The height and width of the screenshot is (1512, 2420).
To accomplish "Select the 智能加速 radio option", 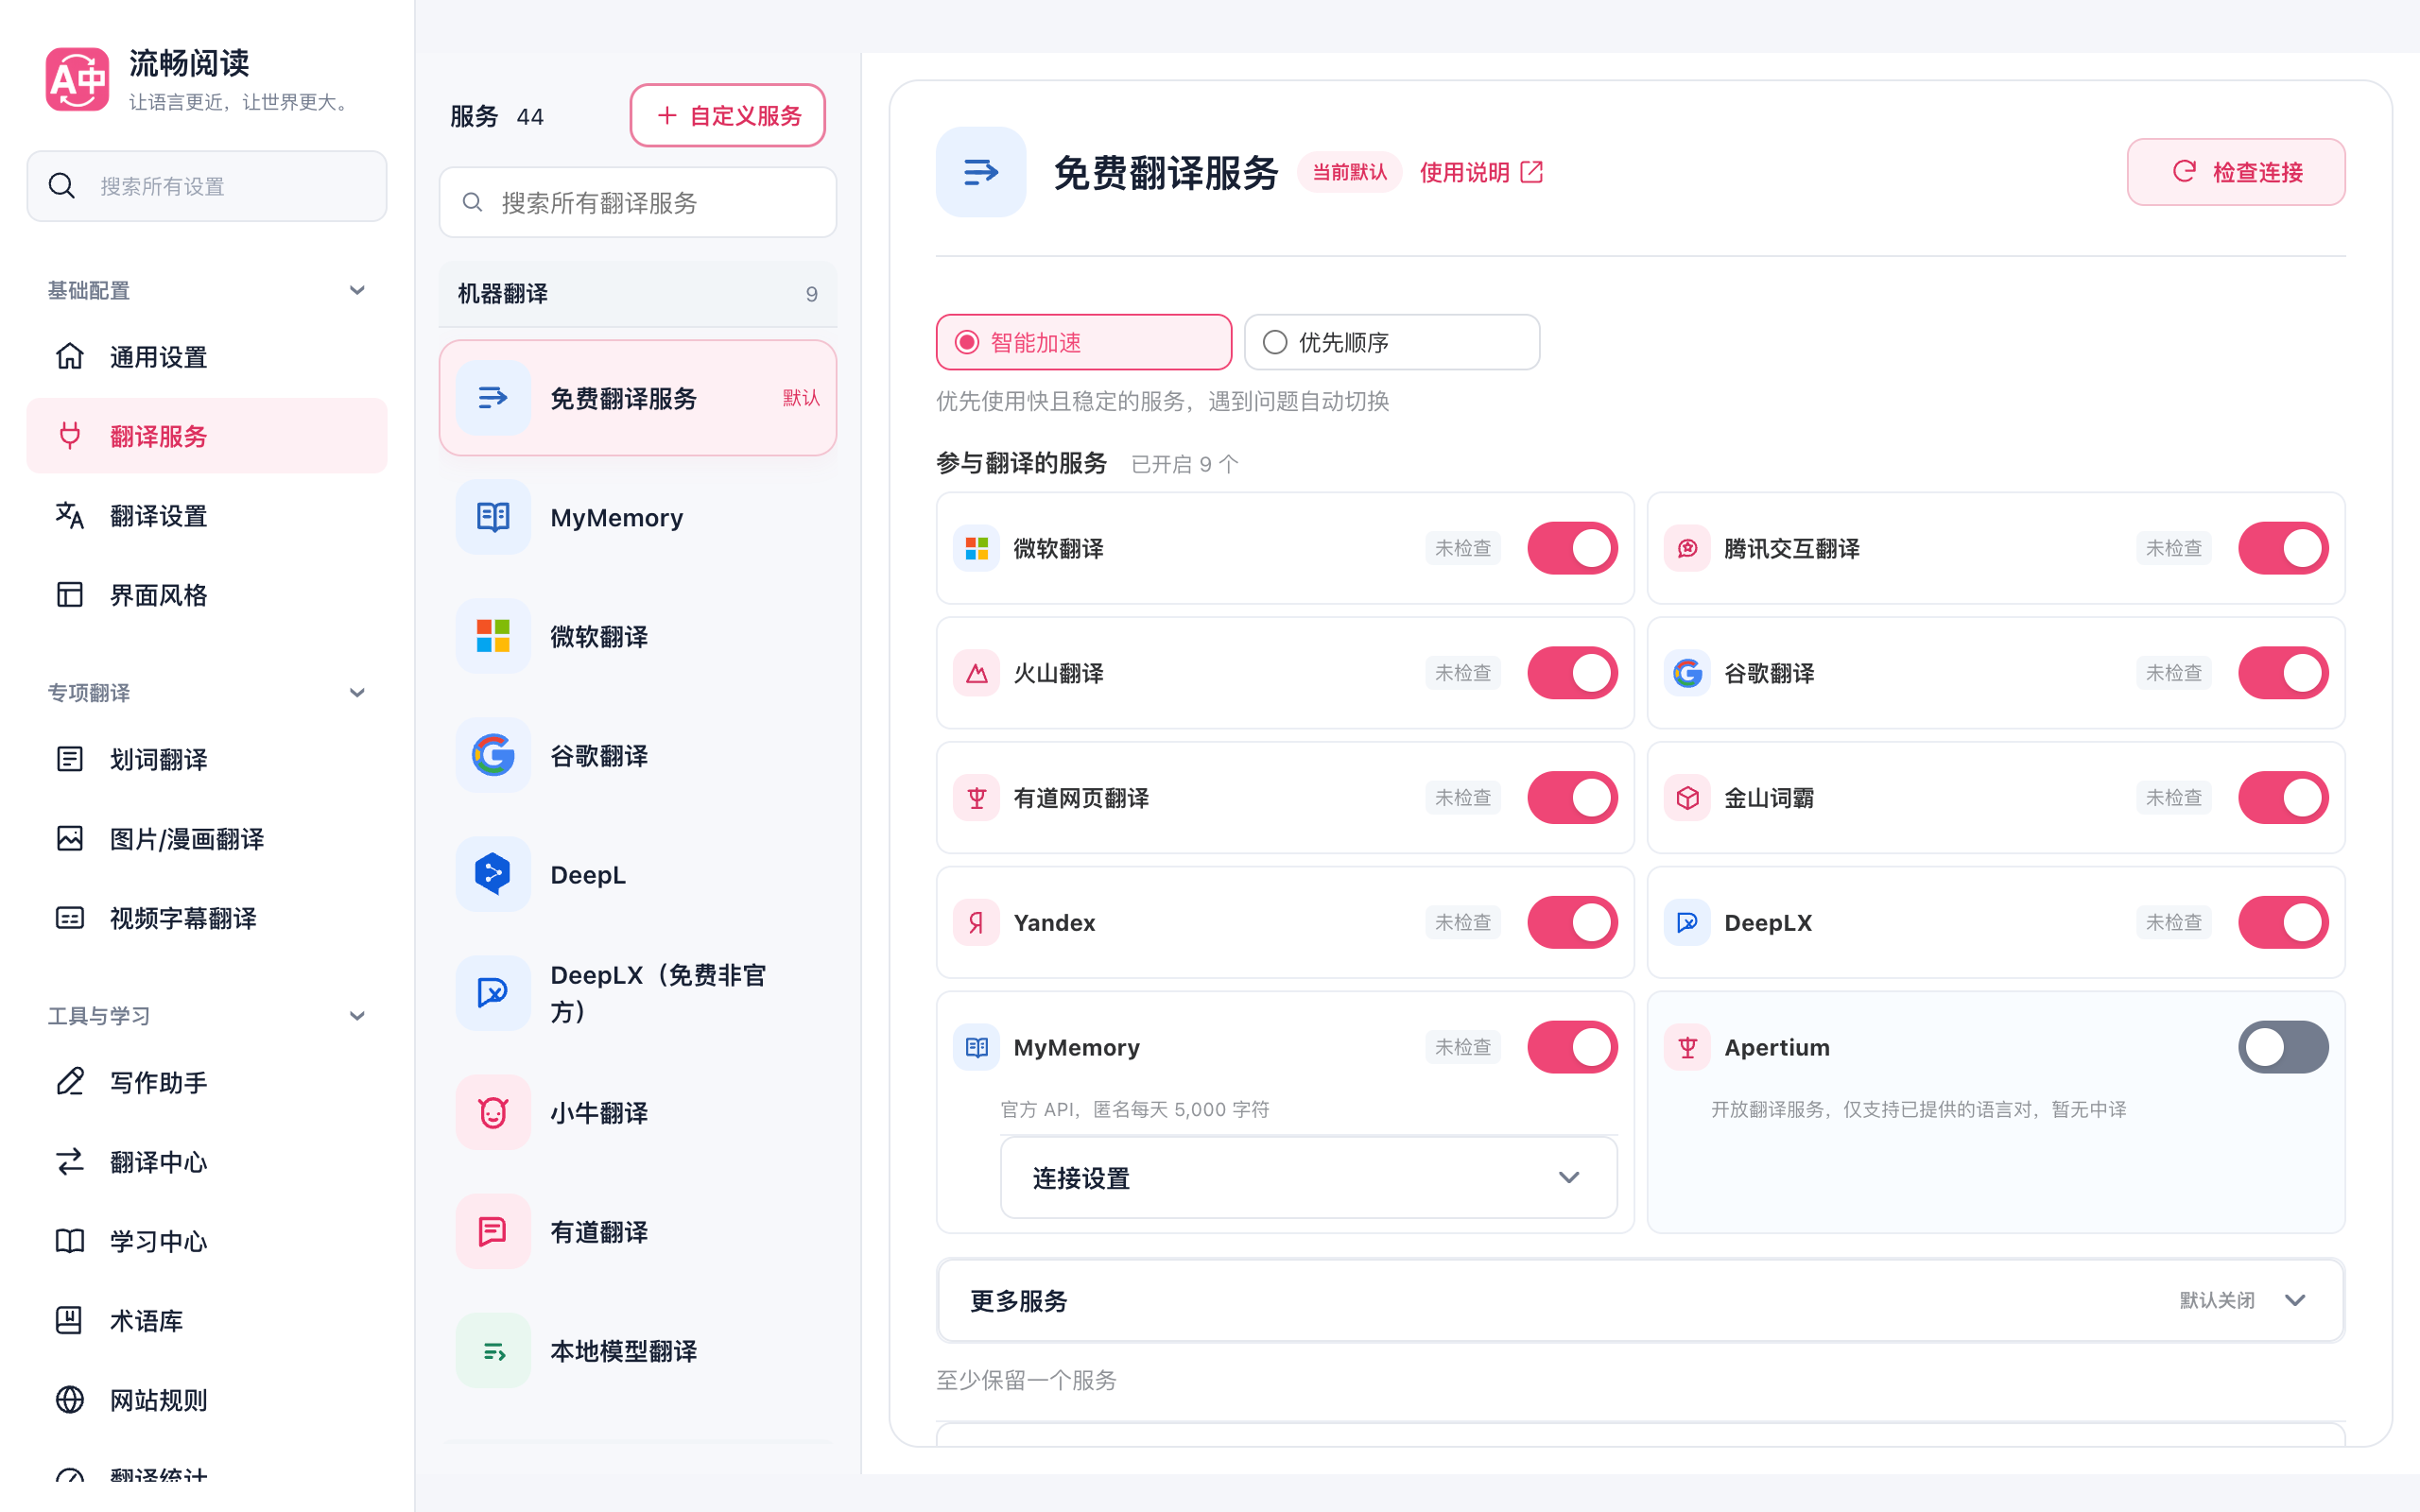I will (1084, 342).
